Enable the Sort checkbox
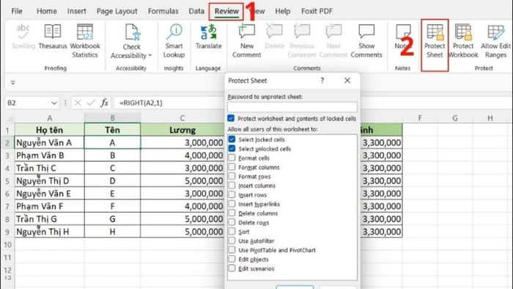 click(x=232, y=231)
